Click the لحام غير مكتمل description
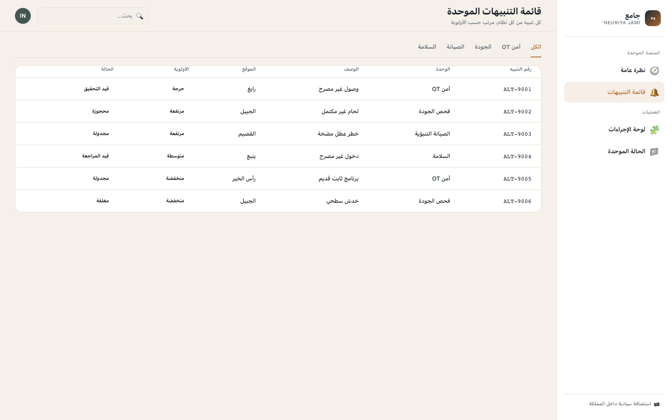Image resolution: width=672 pixels, height=420 pixels. (340, 112)
